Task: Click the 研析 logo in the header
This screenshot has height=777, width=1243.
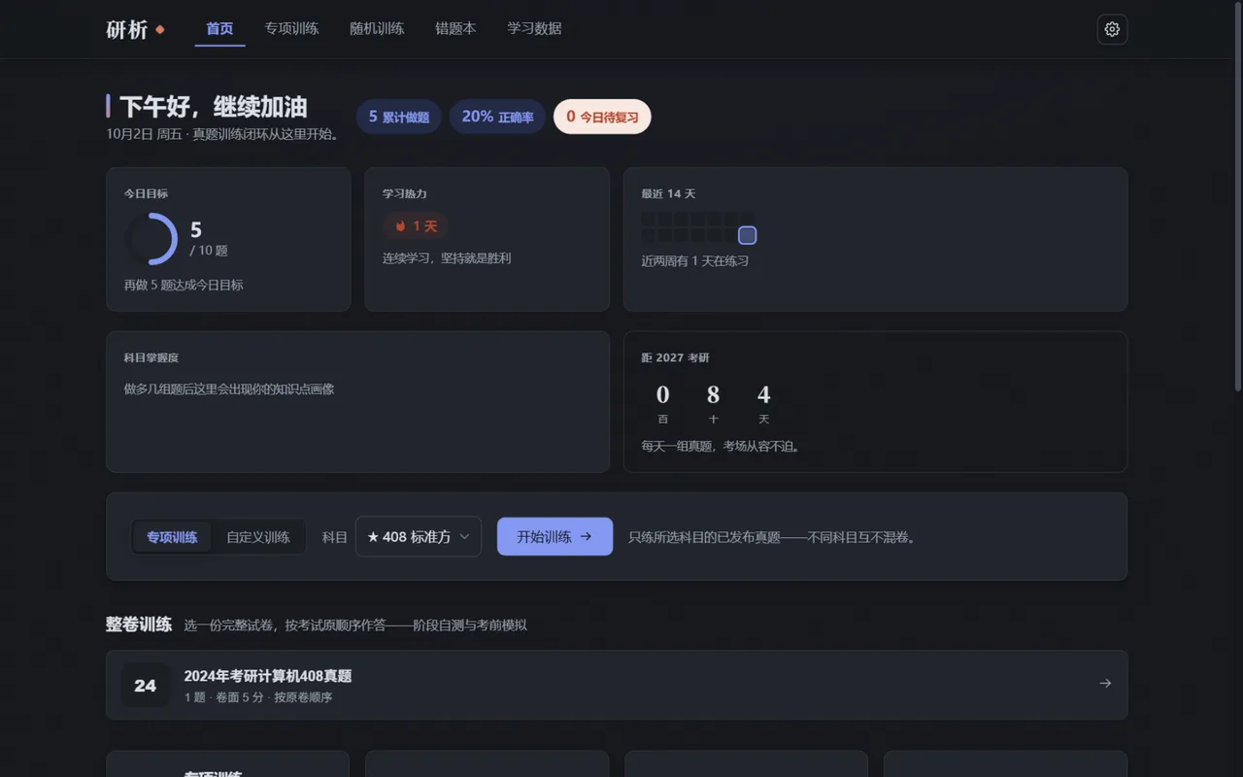Action: tap(135, 29)
